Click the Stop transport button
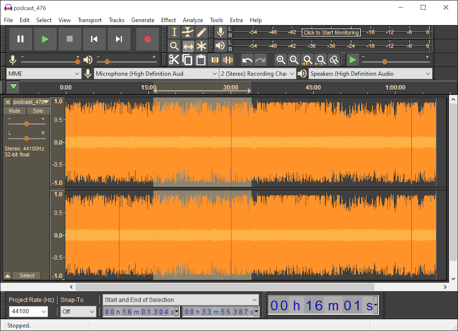458x331 pixels. [x=70, y=39]
